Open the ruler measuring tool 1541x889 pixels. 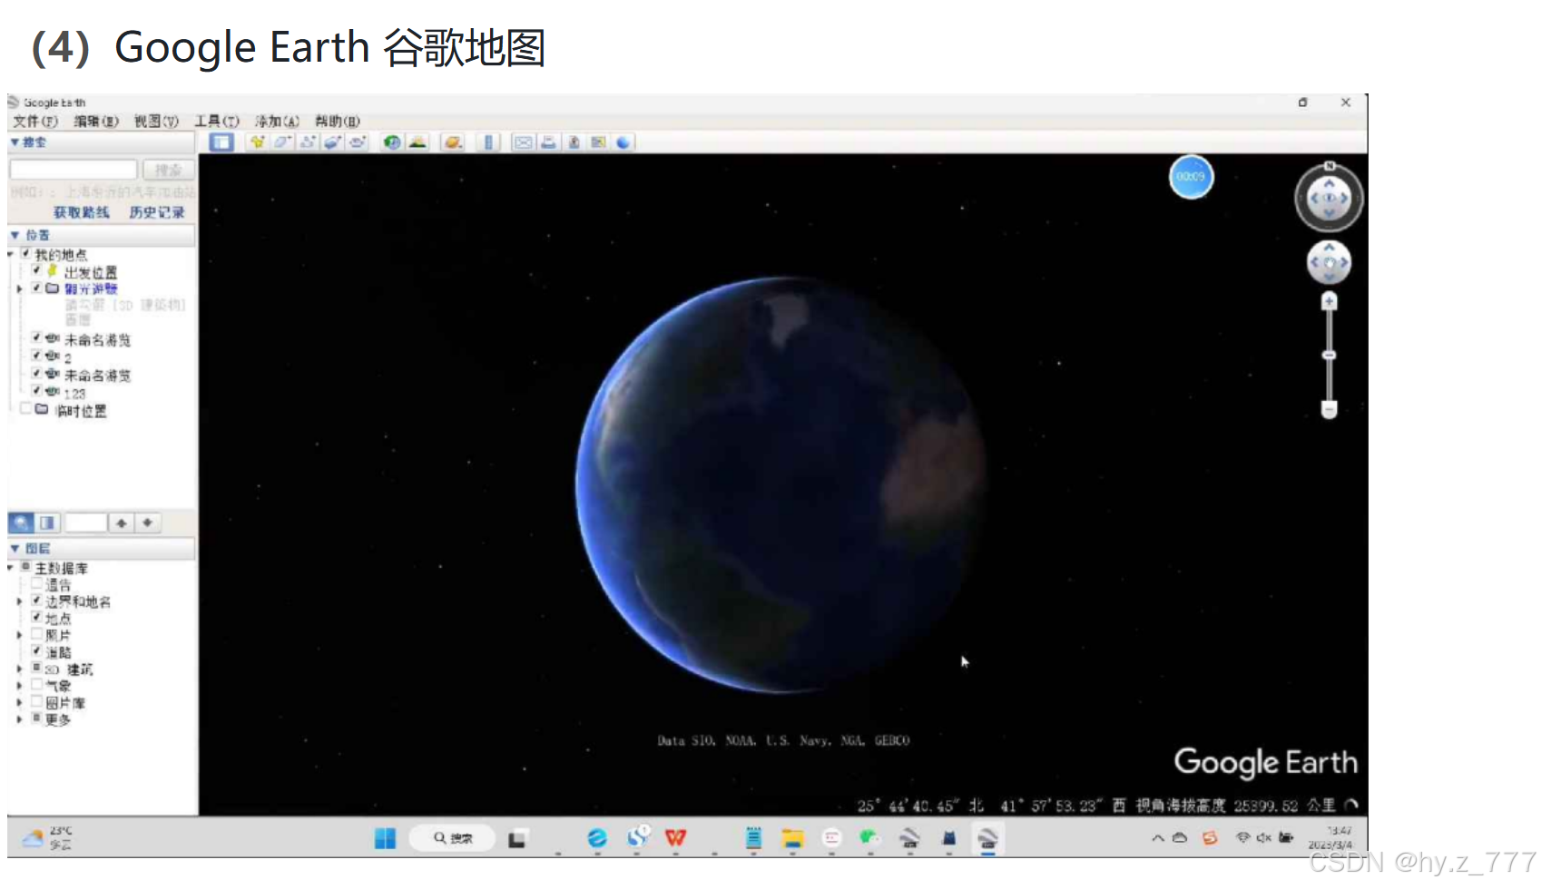tap(488, 142)
